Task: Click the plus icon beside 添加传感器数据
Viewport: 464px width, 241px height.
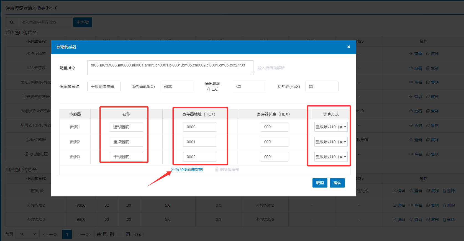Action: pyautogui.click(x=173, y=170)
